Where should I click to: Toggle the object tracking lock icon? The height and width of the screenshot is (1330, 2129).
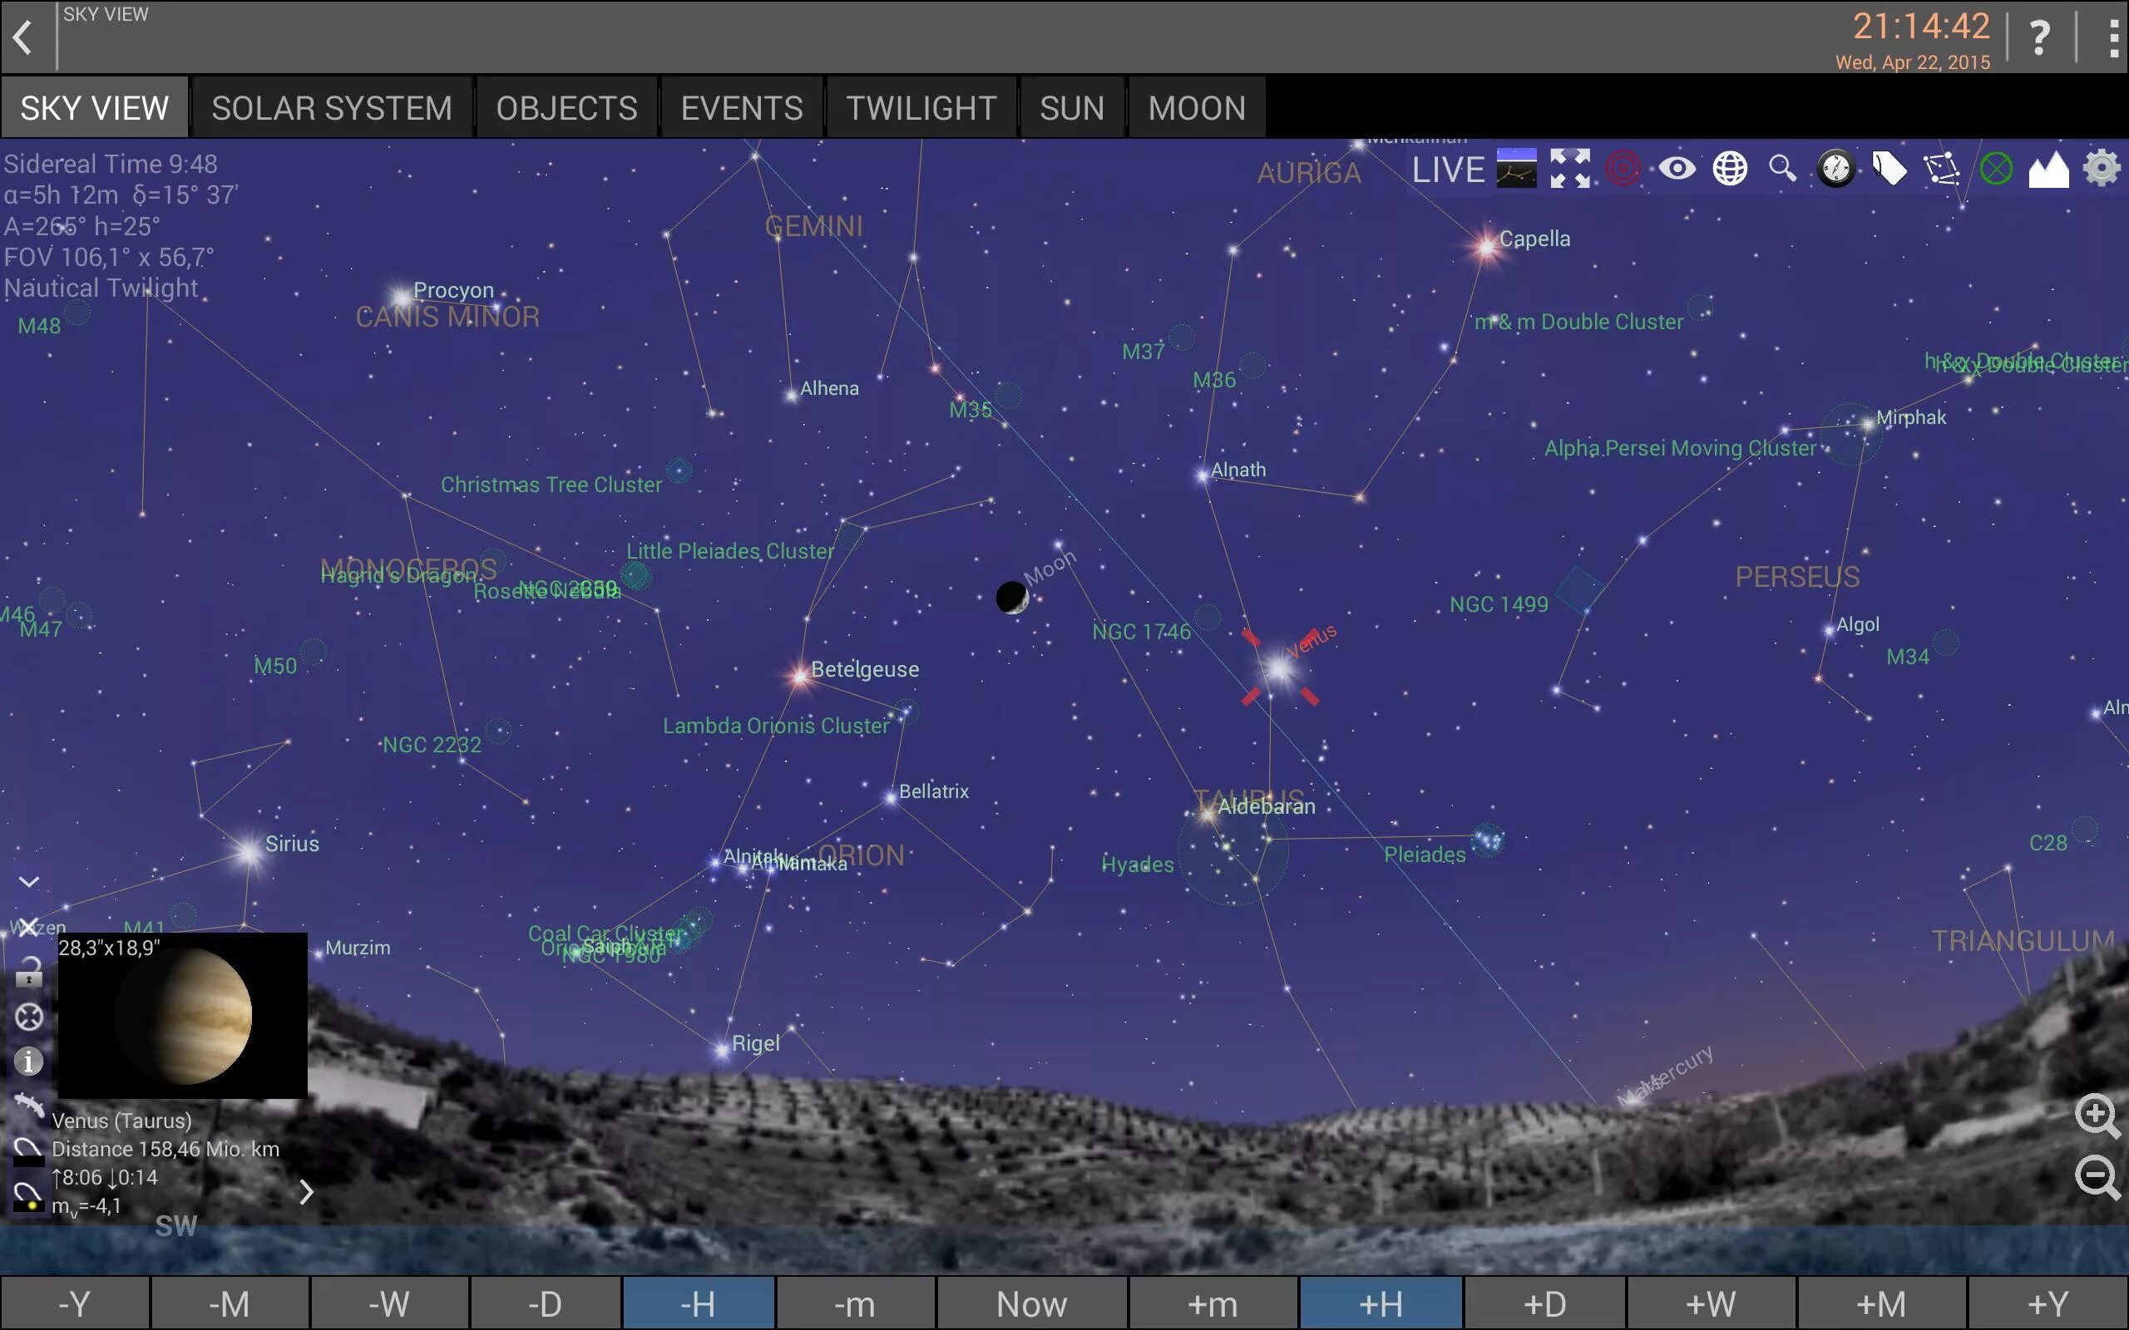pos(29,972)
